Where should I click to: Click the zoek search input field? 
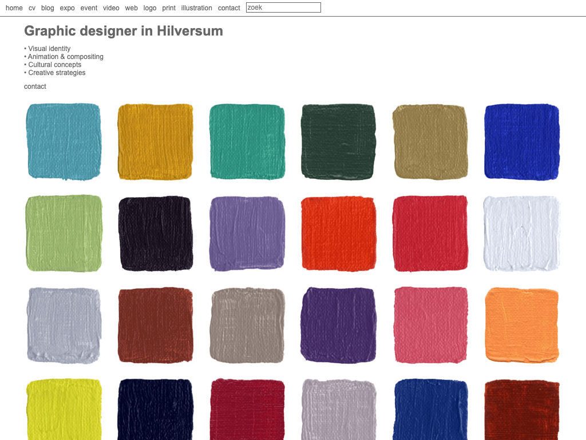point(283,7)
